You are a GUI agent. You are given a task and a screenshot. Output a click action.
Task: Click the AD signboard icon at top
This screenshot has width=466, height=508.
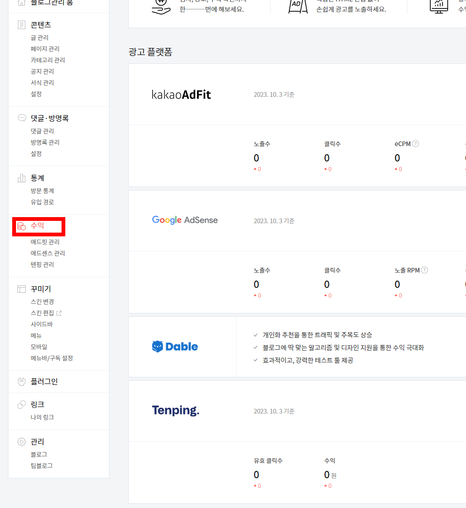pos(298,7)
